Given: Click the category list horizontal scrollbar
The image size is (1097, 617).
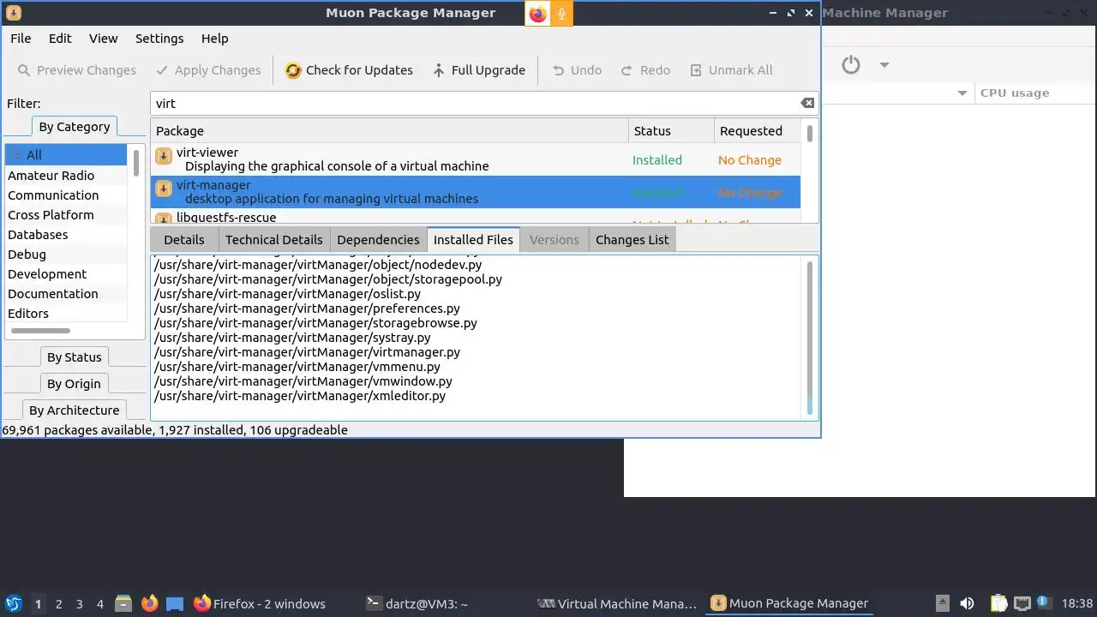Looking at the screenshot, I should click(x=40, y=331).
